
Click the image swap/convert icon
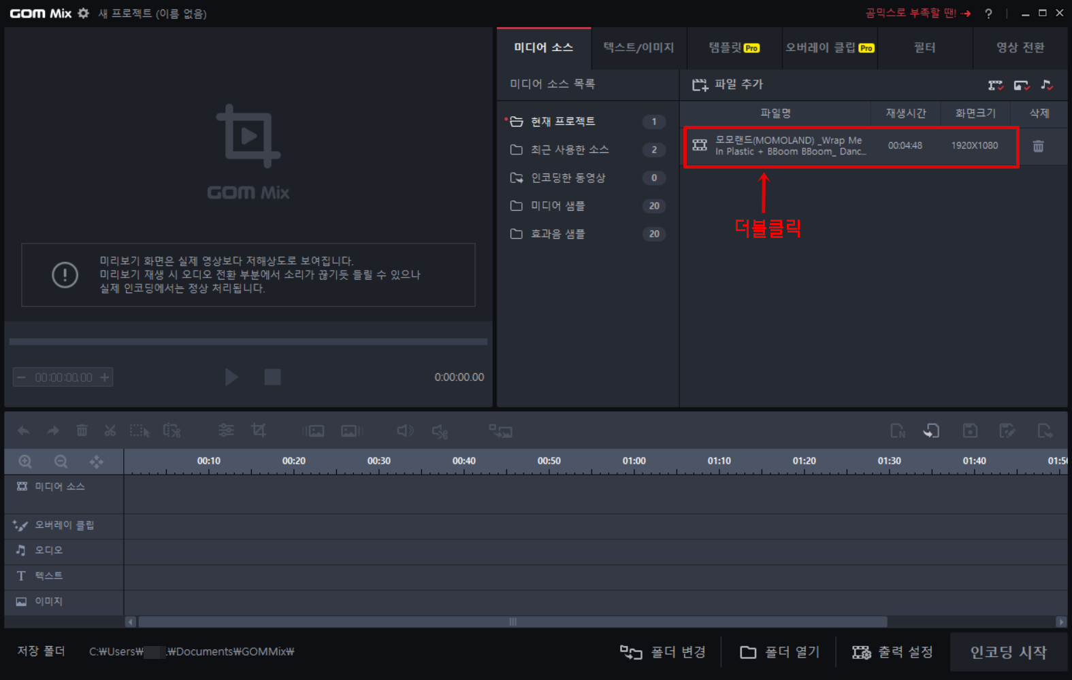coord(500,430)
